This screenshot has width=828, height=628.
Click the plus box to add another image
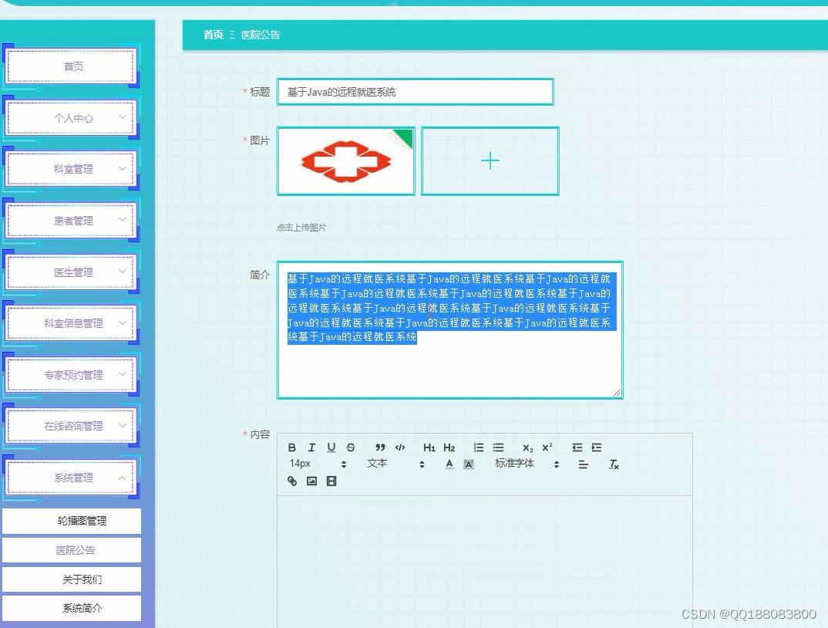tap(490, 160)
